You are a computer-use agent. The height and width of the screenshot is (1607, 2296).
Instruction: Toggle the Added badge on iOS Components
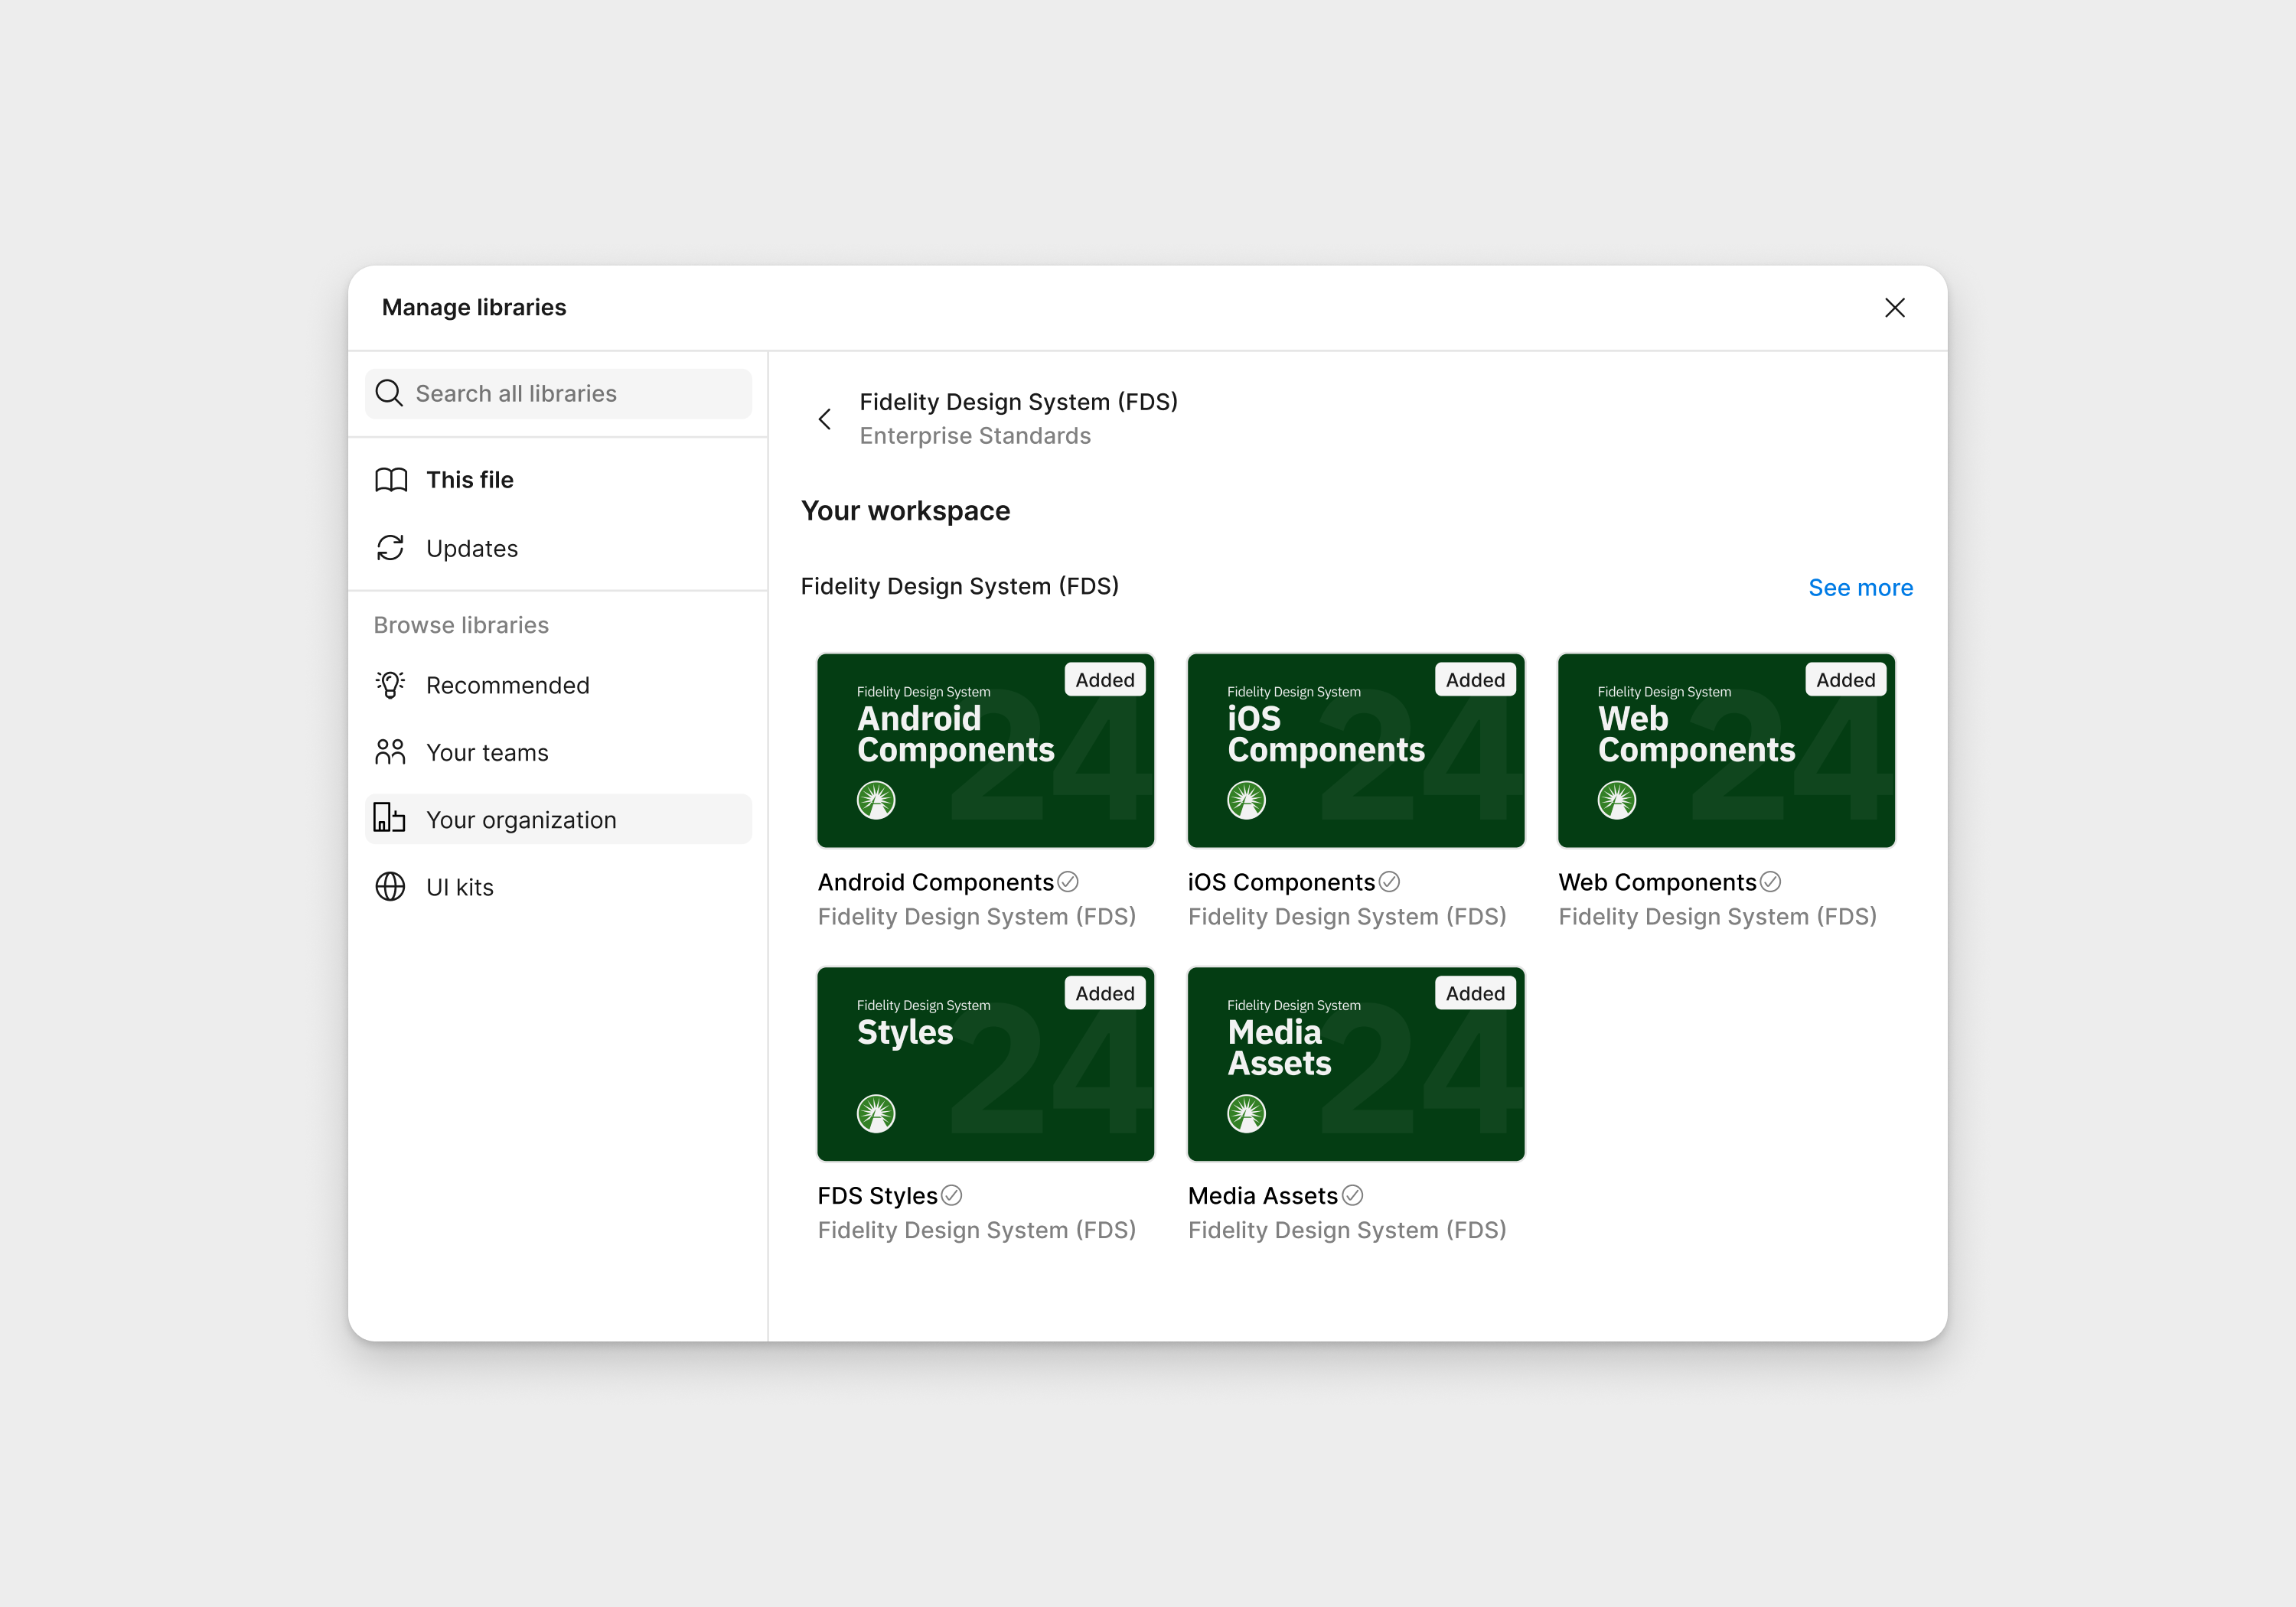[1475, 680]
